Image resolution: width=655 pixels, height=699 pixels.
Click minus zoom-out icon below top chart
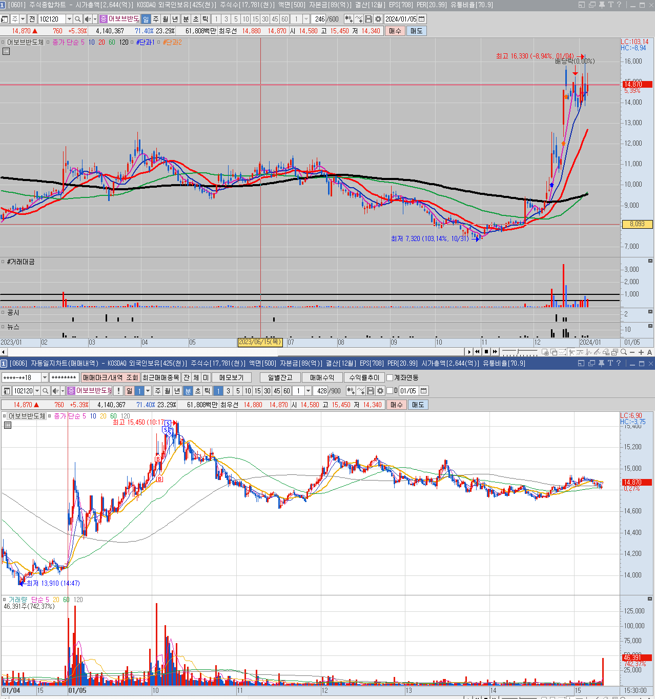[632, 352]
